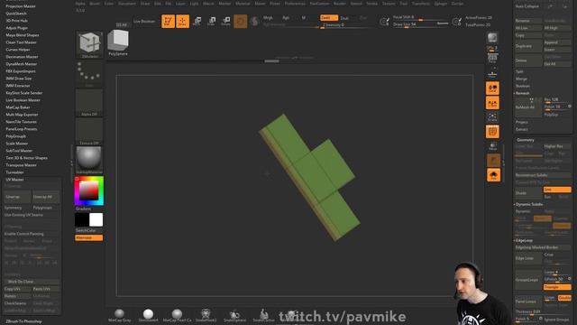The width and height of the screenshot is (577, 325).
Task: Expand the Project section
Action: (x=521, y=122)
